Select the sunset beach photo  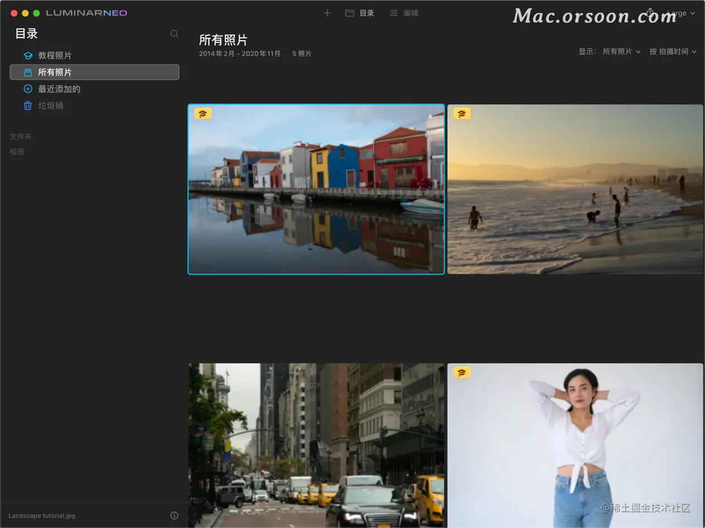point(575,189)
